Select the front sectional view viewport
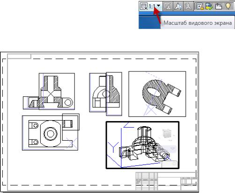 (x=57, y=91)
